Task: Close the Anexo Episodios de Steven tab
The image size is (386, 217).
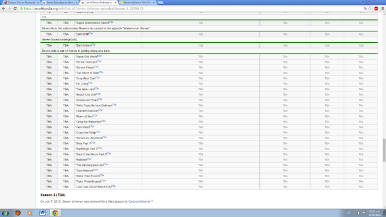Action: [77, 2]
